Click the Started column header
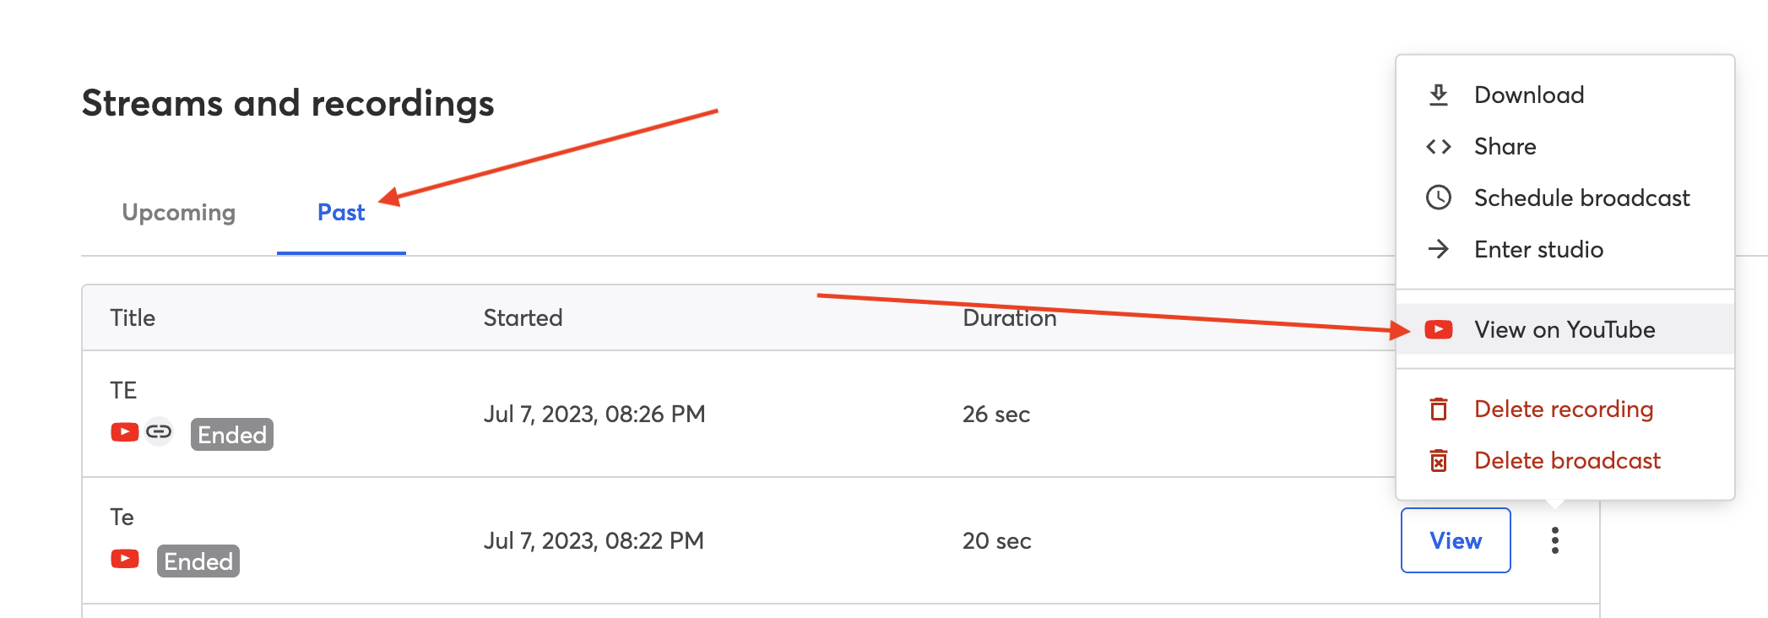Image resolution: width=1768 pixels, height=618 pixels. coord(523,318)
